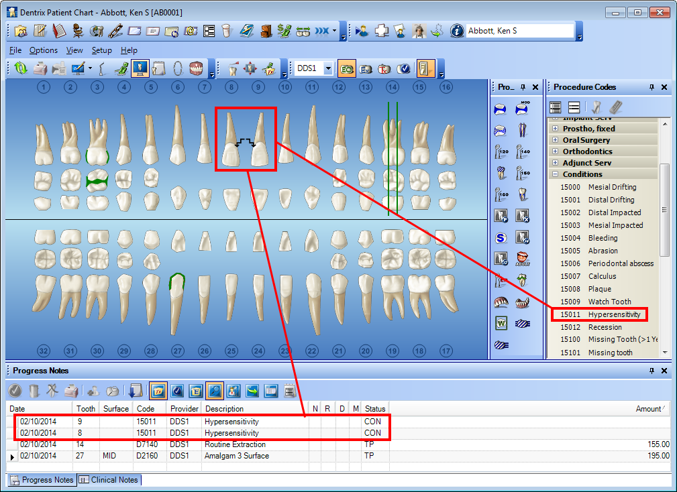Select tooth number 14 label at top
Screen dimensions: 677x492
pos(392,87)
